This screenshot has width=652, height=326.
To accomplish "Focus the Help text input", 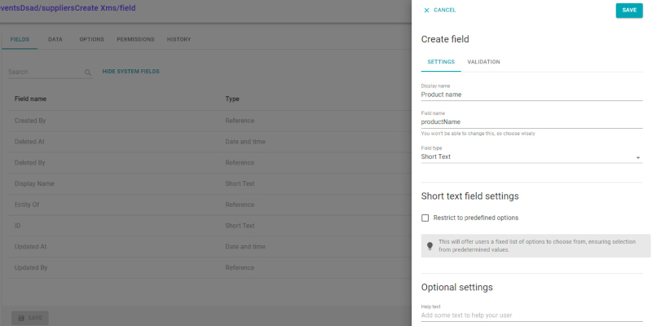I will coord(531,315).
